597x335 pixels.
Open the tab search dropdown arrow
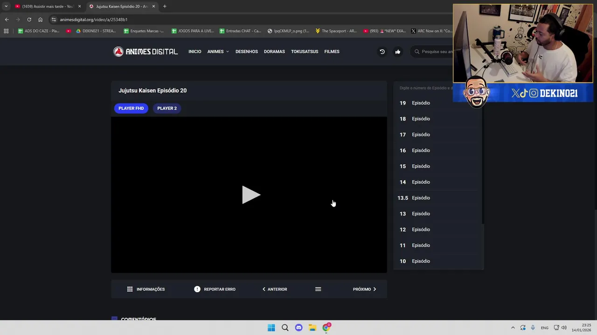6,7
